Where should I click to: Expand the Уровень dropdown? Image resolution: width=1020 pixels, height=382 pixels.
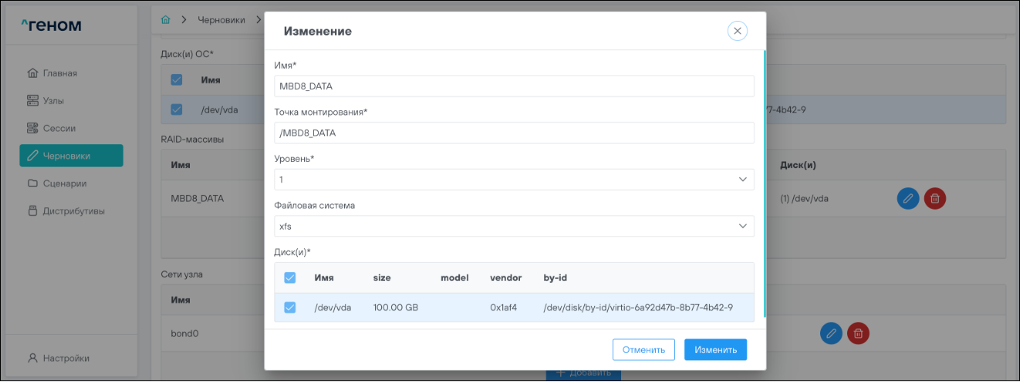pos(514,179)
